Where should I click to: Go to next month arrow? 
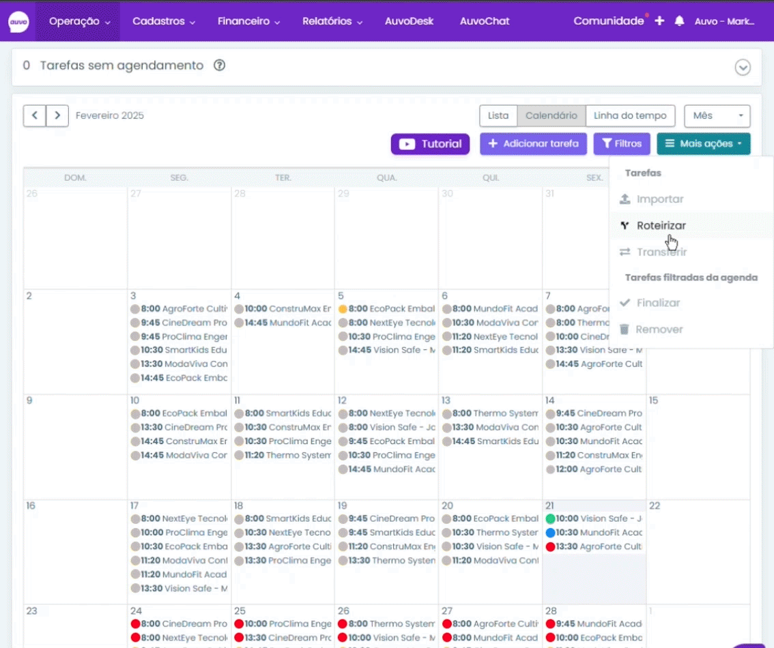(57, 116)
